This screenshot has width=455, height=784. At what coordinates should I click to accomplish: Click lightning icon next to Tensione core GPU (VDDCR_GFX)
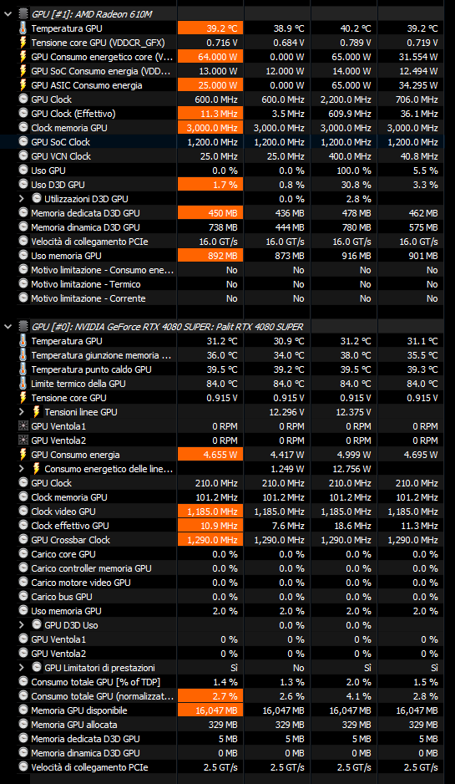(x=23, y=43)
